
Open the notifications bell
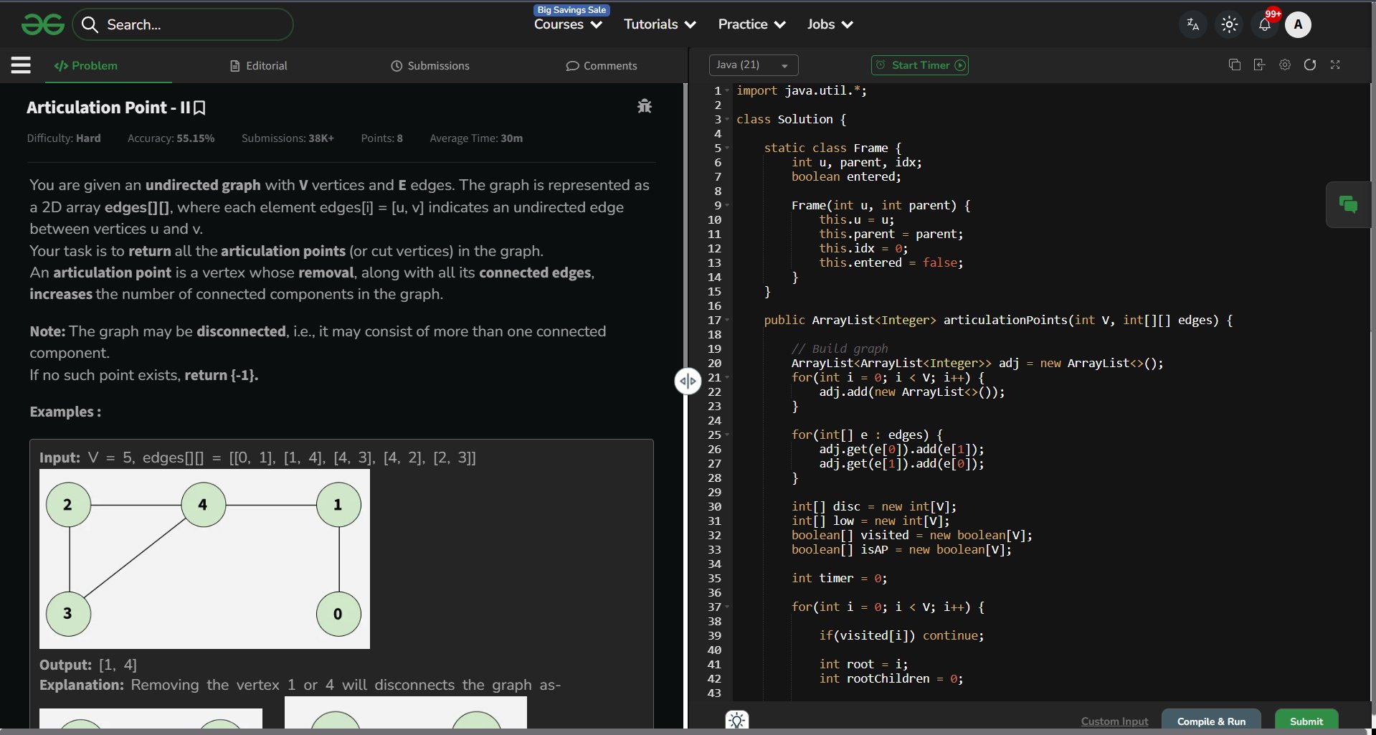coord(1265,25)
